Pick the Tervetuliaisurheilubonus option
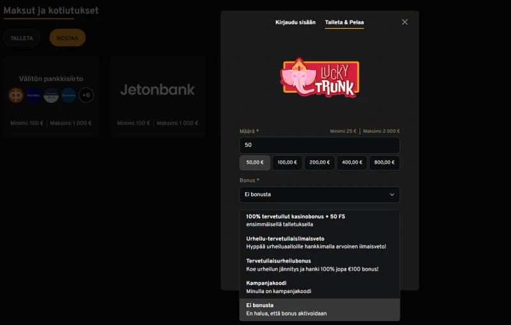The height and width of the screenshot is (325, 511). 319,264
